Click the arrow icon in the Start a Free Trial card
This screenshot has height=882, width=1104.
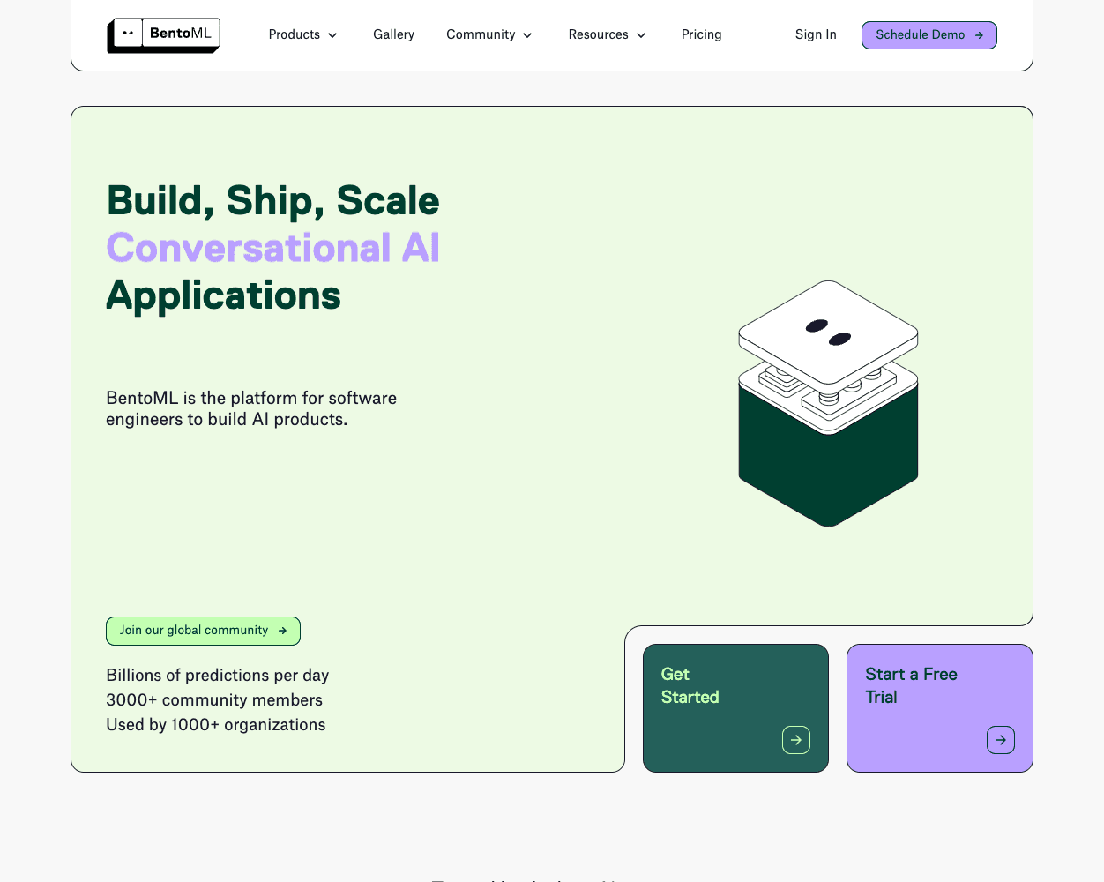[x=1001, y=740]
